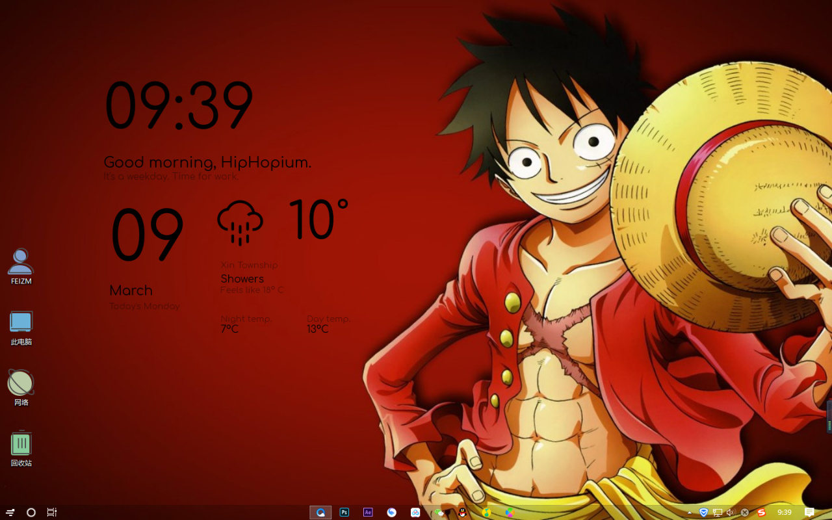The height and width of the screenshot is (520, 832).
Task: Select the 回收站 recycle bin icon
Action: click(x=21, y=448)
